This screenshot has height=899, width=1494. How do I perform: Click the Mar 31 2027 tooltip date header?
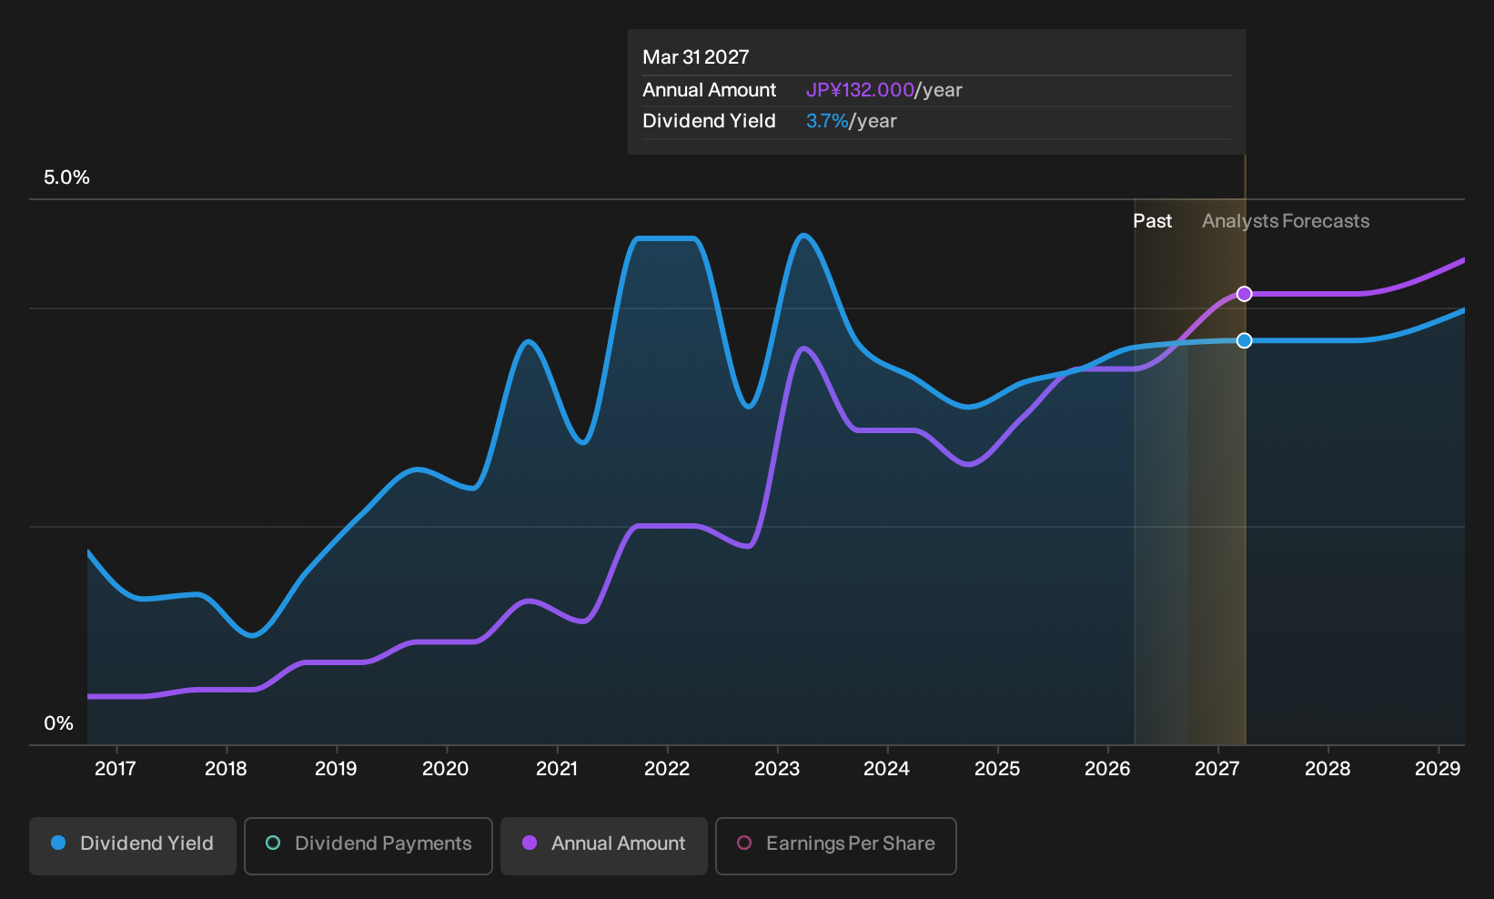(x=696, y=57)
